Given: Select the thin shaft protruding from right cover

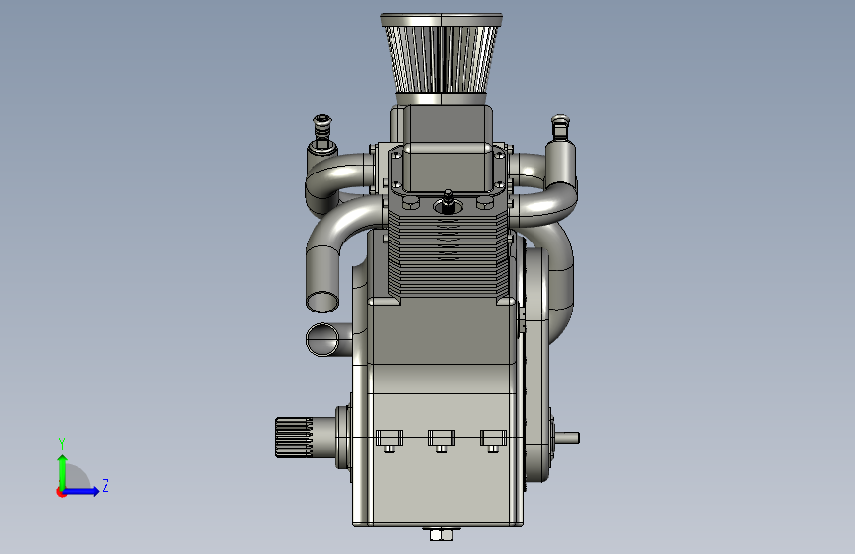Looking at the screenshot, I should [x=567, y=438].
